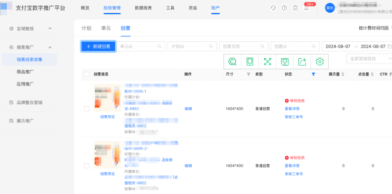Open the customer service headset icon
This screenshot has height=194, width=392.
[x=273, y=8]
